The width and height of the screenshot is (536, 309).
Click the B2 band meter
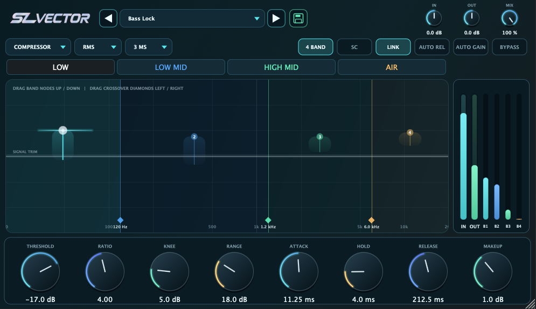click(x=497, y=157)
